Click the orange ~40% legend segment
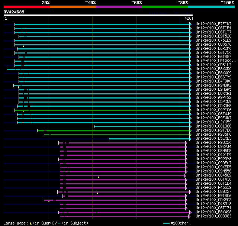Image resolution: width=238 pixels, height=226 pixels. 73,7
